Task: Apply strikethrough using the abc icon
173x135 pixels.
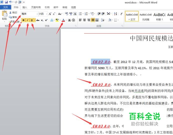Action: pos(38,20)
